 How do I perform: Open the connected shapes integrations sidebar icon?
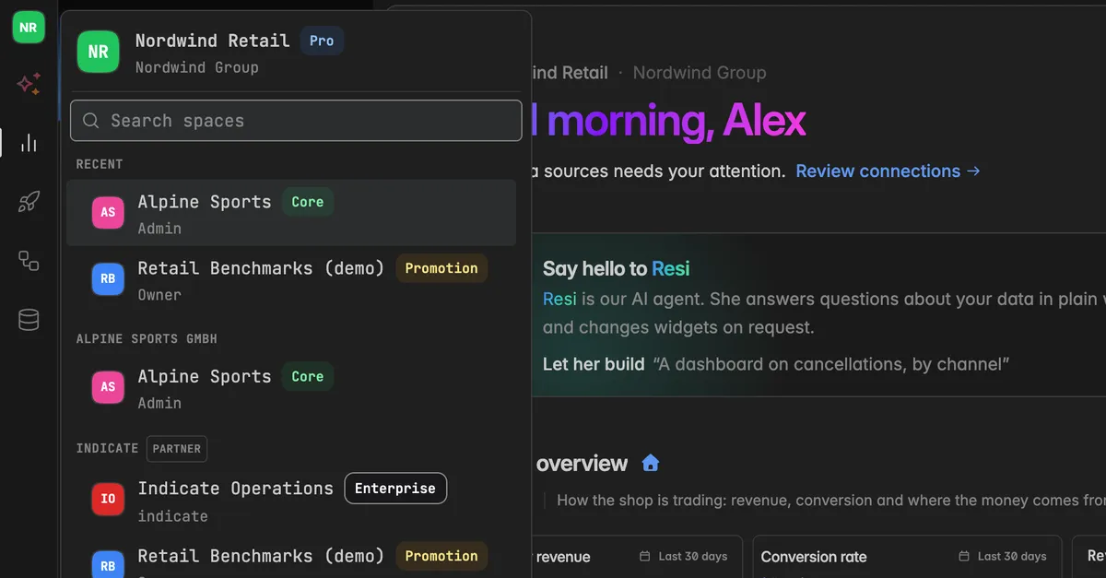tap(29, 261)
